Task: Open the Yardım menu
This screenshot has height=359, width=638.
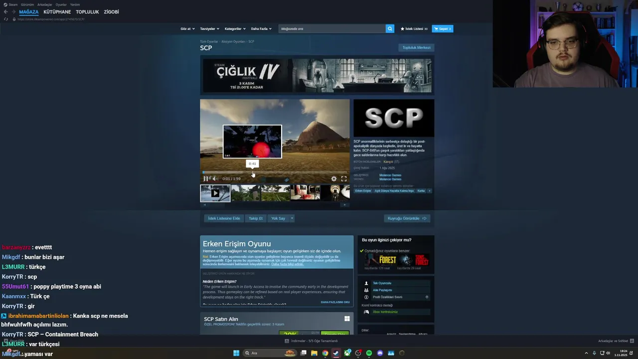Action: click(75, 4)
